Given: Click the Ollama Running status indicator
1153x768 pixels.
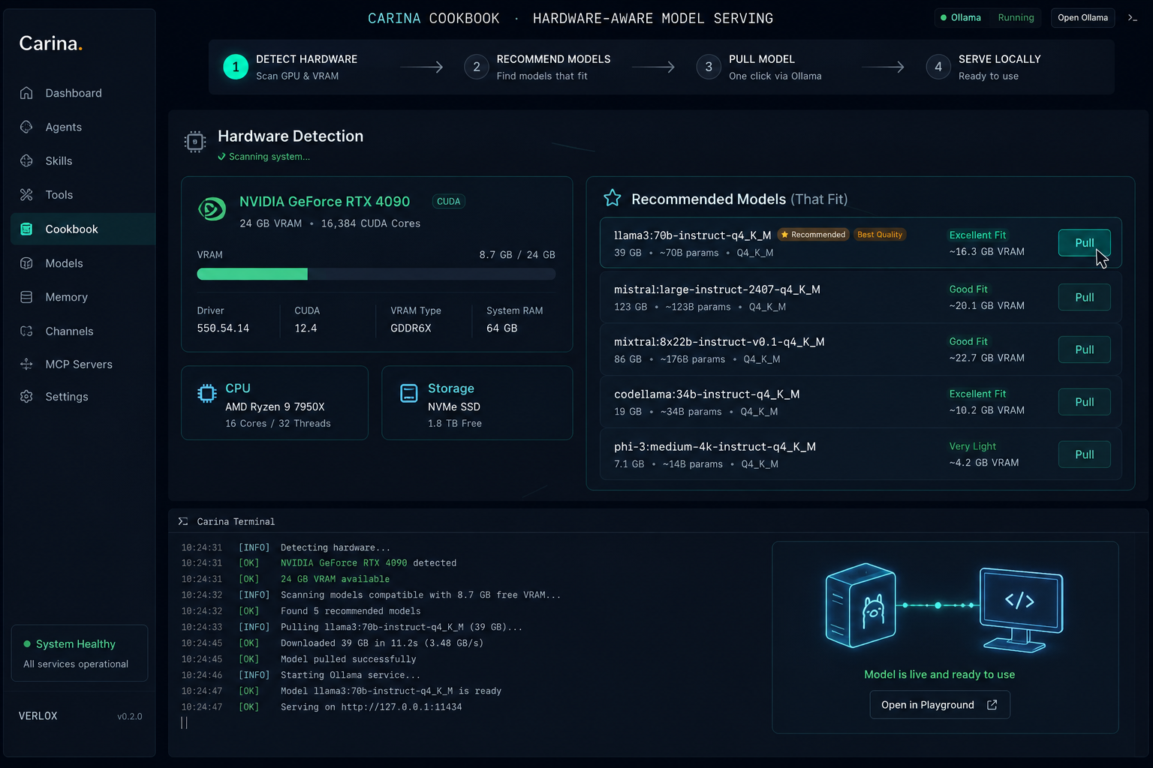Looking at the screenshot, I should click(987, 18).
